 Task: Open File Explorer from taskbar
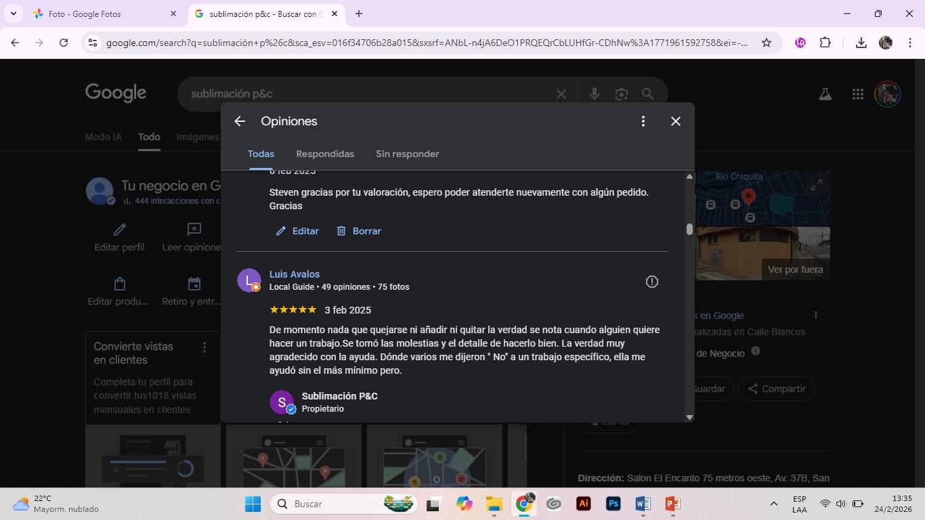494,504
